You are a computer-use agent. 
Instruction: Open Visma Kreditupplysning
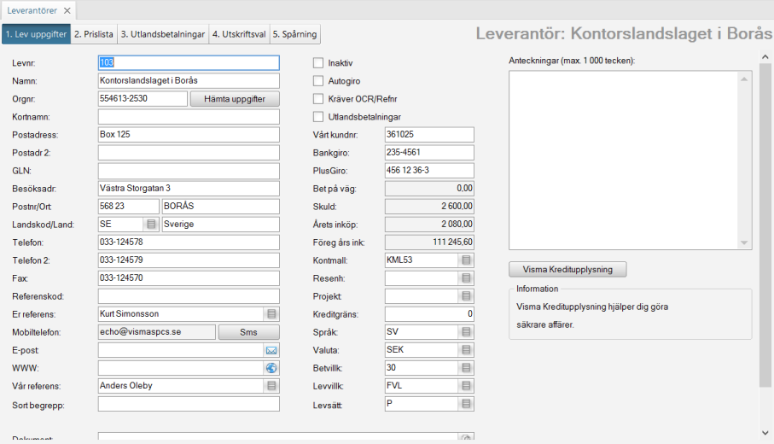[567, 270]
